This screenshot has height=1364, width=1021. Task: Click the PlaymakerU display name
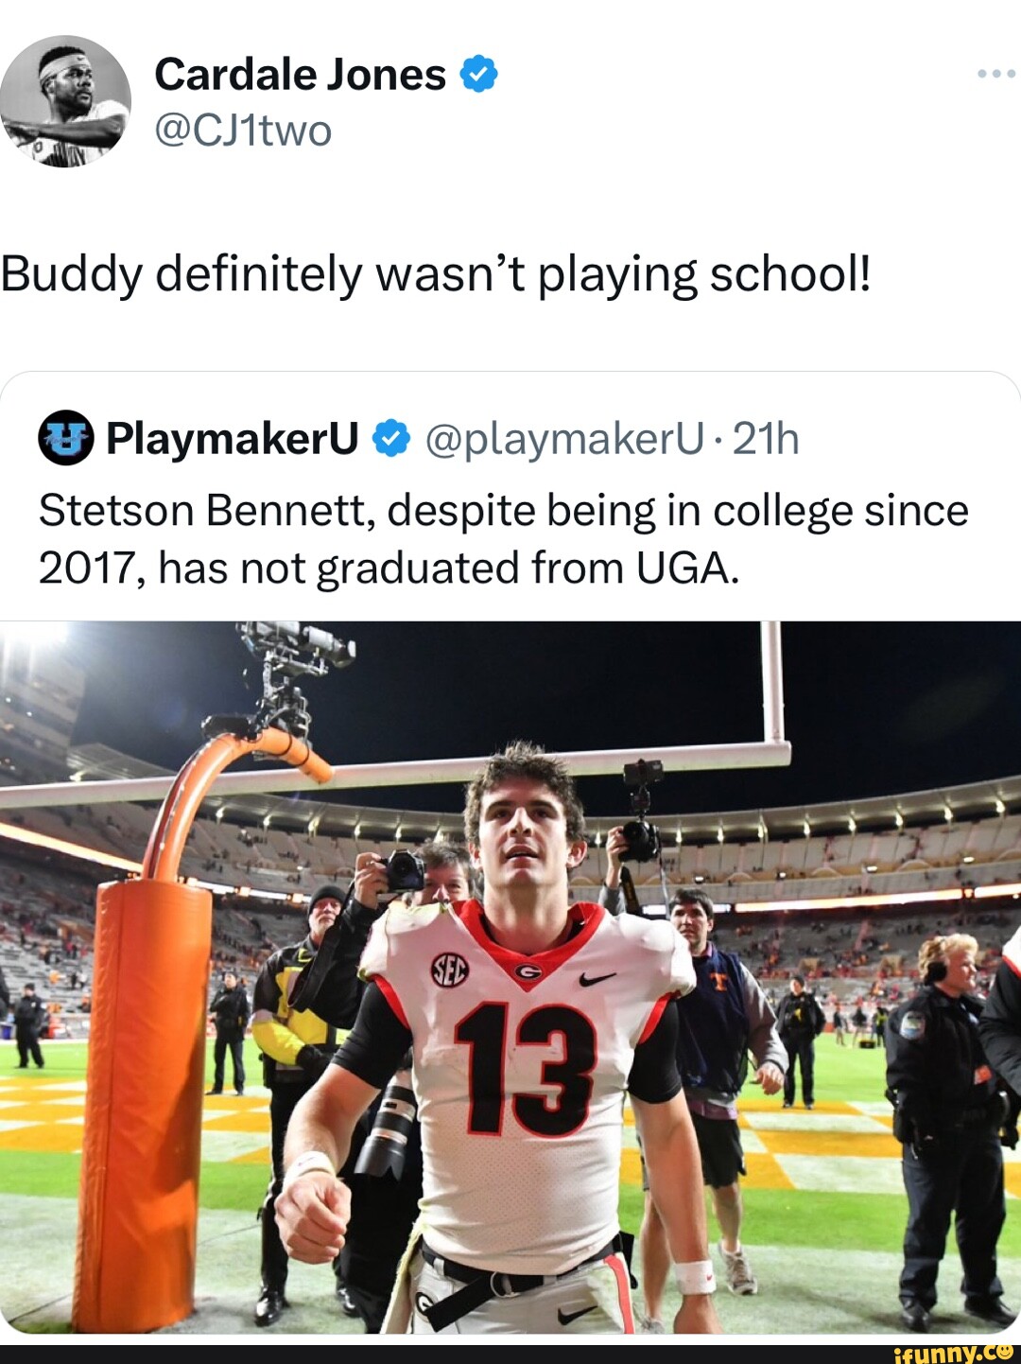click(x=235, y=438)
